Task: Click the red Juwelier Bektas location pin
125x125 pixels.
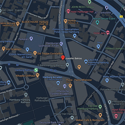Action: [x=63, y=58]
